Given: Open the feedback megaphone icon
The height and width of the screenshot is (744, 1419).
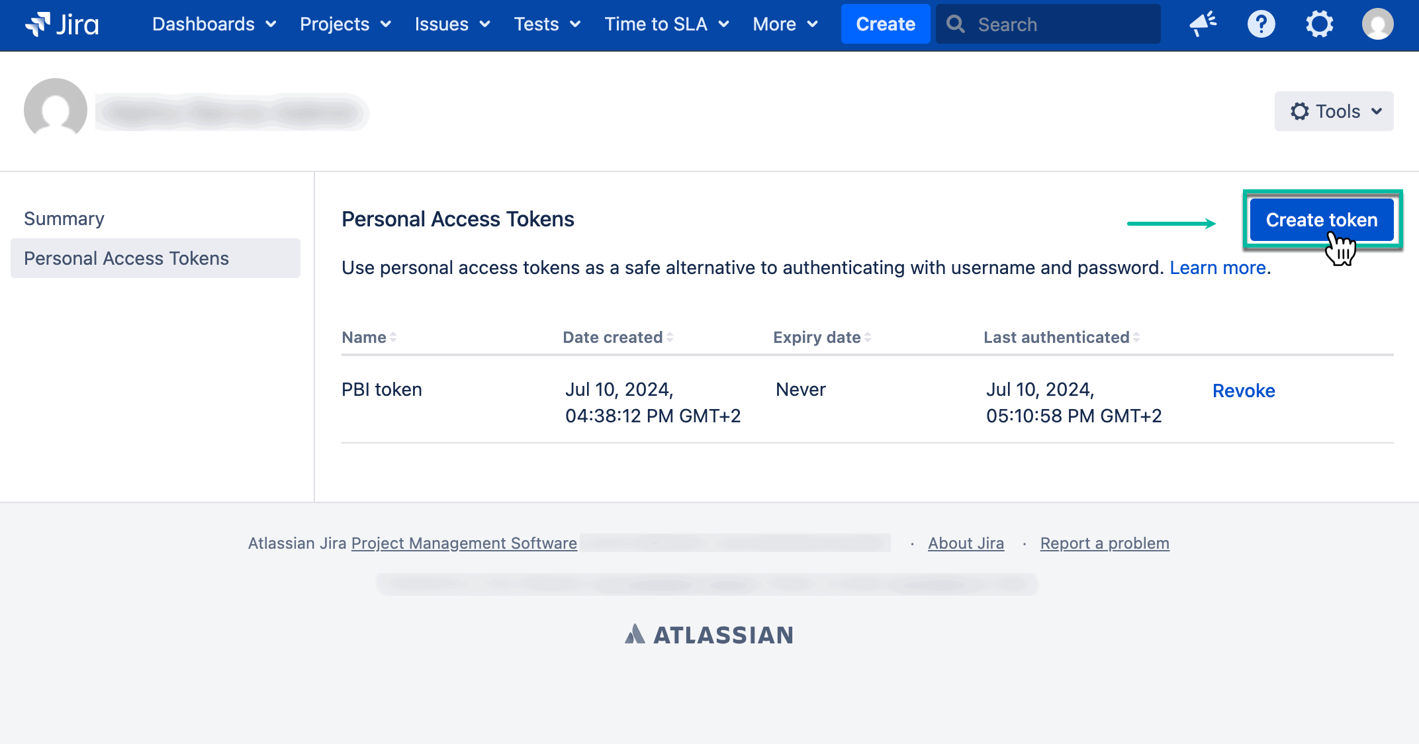Looking at the screenshot, I should (1203, 24).
